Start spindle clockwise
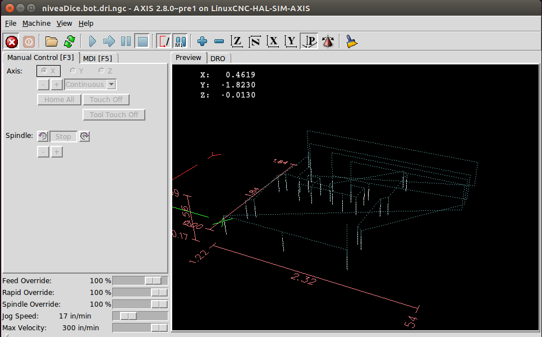Viewport: 542px width, 337px height. click(84, 136)
